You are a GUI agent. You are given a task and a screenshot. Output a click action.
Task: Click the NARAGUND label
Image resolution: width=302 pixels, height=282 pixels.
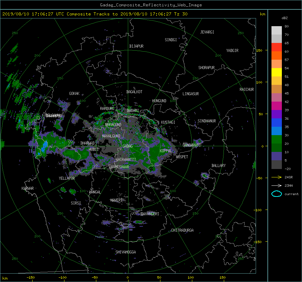113,125
